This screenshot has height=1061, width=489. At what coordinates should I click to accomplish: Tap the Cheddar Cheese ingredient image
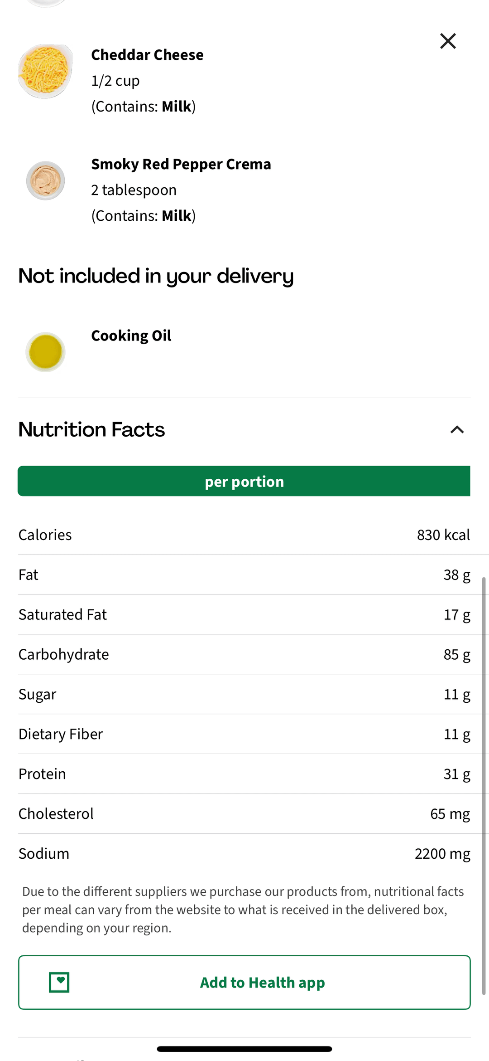[45, 71]
